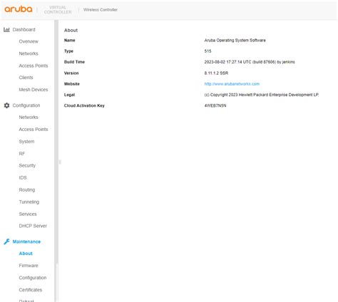338x302 pixels.
Task: Expand the Dashboard section
Action: click(x=24, y=30)
